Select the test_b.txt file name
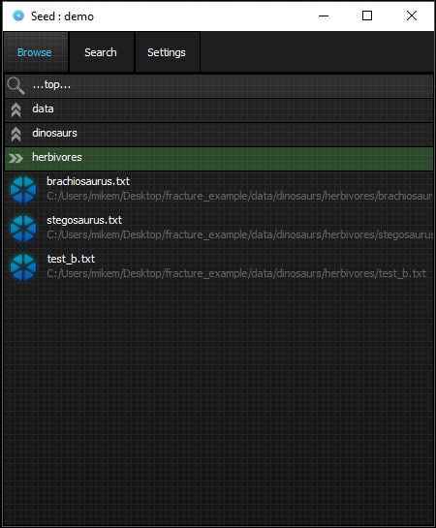 [71, 259]
